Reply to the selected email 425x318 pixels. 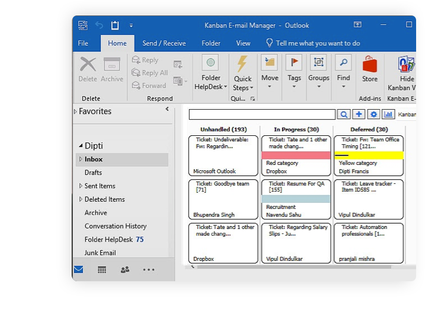[145, 60]
